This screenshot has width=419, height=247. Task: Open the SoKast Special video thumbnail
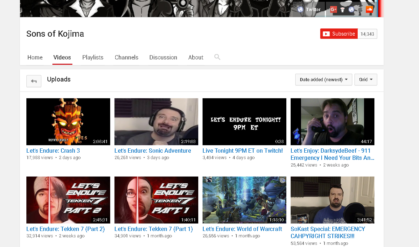pos(332,200)
